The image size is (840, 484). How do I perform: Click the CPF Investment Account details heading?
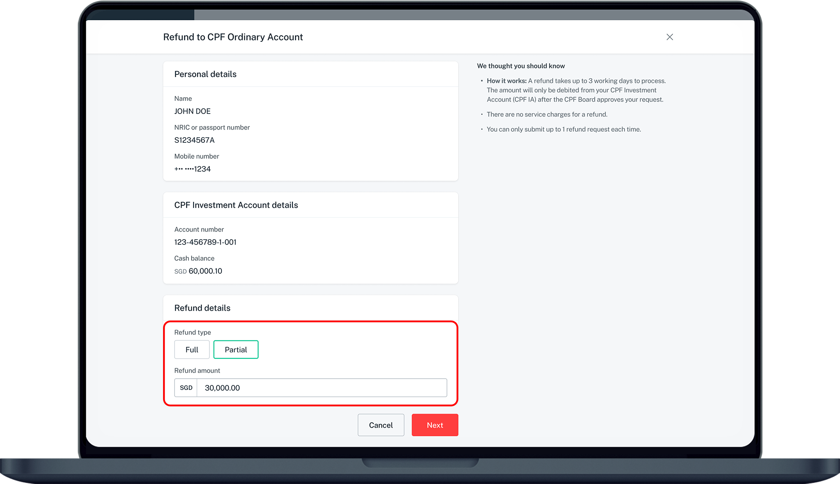pyautogui.click(x=236, y=205)
